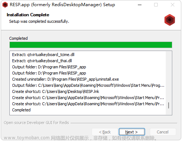Click the window title 'RESP.app (formerly RedisDesktopManager) Setup'
Screen dimensions: 182x141
coord(62,5)
